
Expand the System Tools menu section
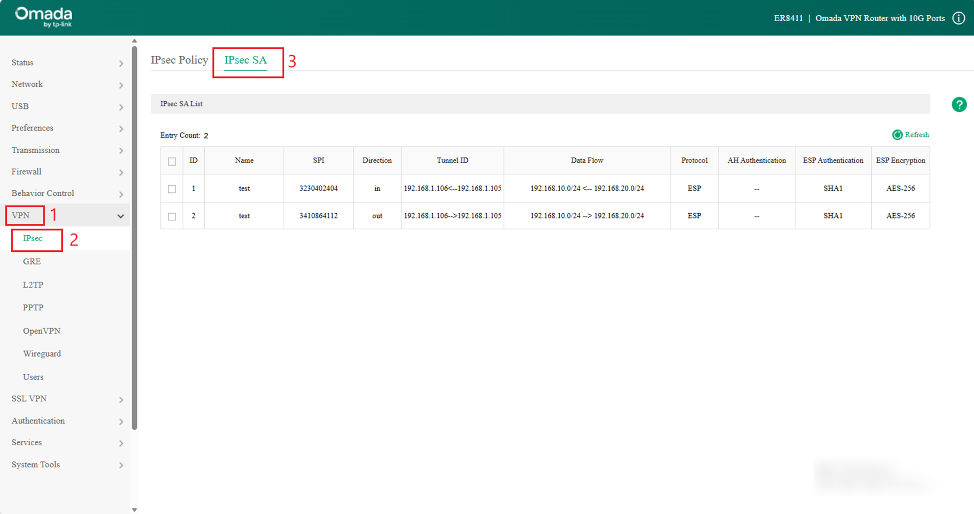[x=35, y=464]
